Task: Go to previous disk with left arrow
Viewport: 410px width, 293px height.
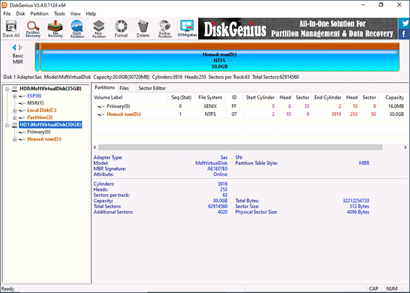Action: pyautogui.click(x=15, y=48)
